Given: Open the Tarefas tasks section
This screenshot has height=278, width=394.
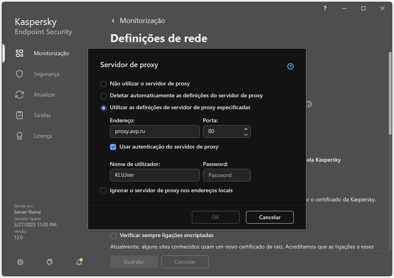Looking at the screenshot, I should coord(19,115).
